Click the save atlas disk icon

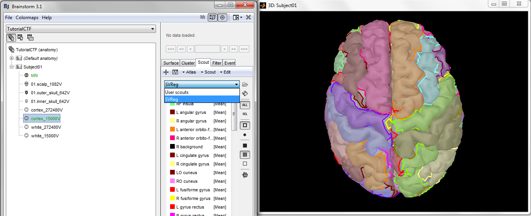point(245,94)
